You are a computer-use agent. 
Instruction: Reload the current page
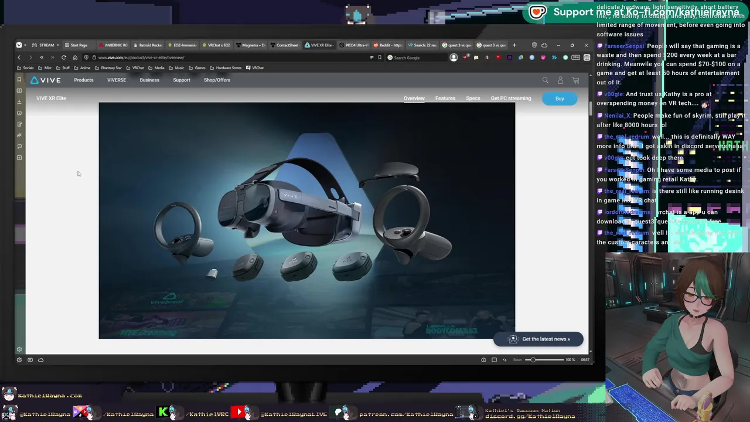[64, 57]
